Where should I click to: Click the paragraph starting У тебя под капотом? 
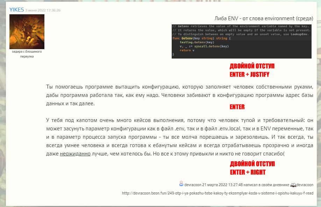[x=179, y=136]
